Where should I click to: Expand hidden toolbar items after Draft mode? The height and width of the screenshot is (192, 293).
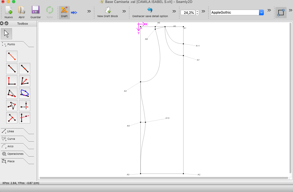click(x=89, y=11)
